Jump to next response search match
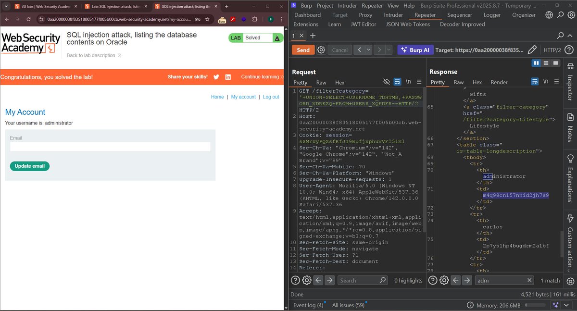Image resolution: width=577 pixels, height=311 pixels. coord(467,280)
